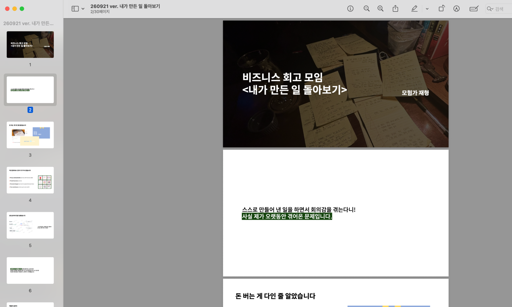
Task: Open search options magnifier dropdown
Action: click(490, 9)
